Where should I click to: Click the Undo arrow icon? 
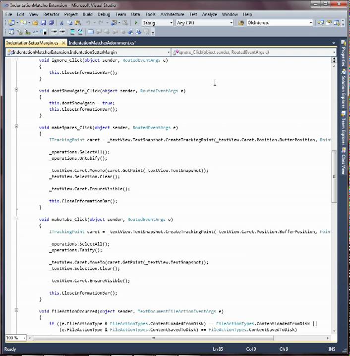click(88, 23)
